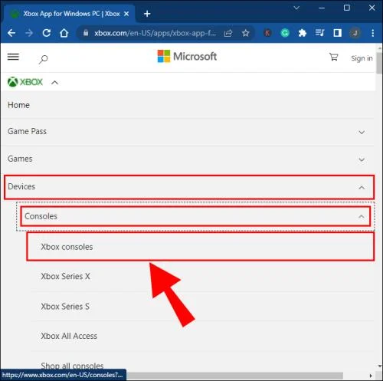Screen dimensions: 383x381
Task: Collapse the Consoles submenu
Action: tap(195, 216)
